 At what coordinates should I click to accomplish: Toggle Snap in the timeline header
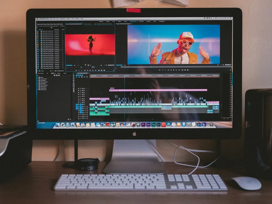79,77
